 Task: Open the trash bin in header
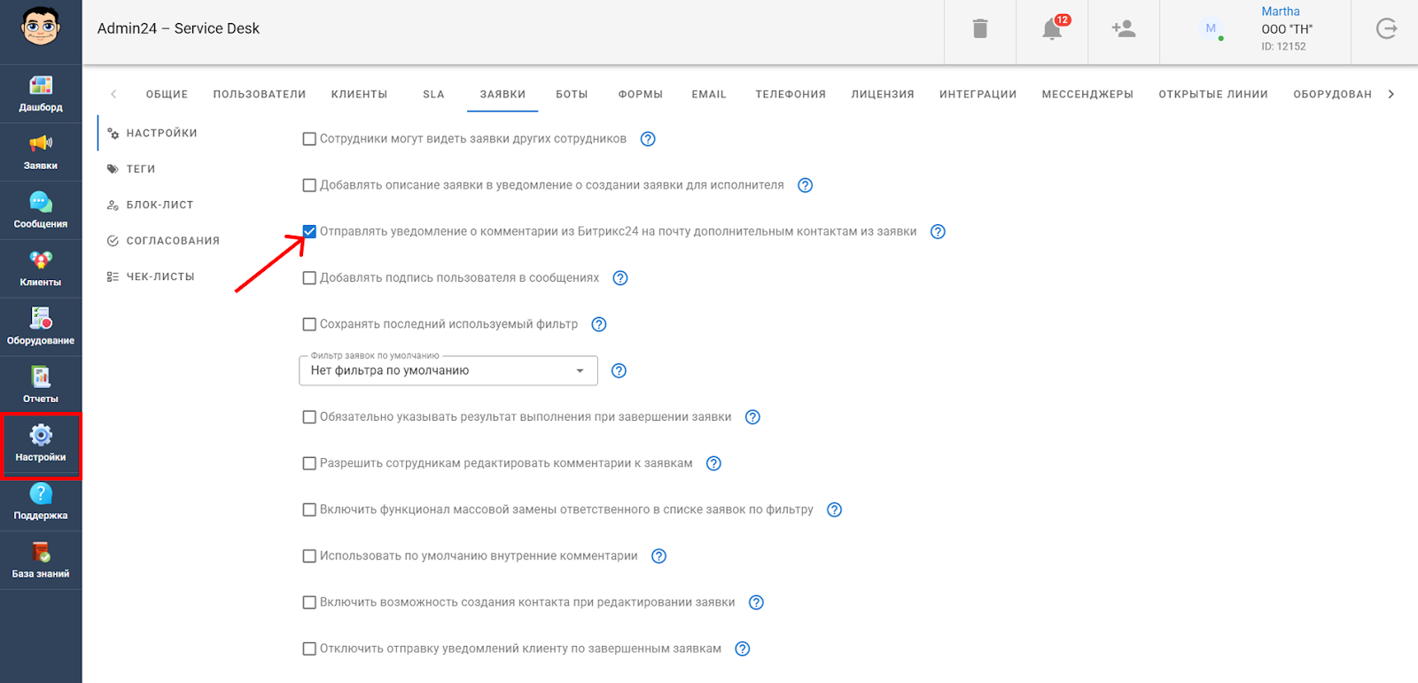coord(979,29)
